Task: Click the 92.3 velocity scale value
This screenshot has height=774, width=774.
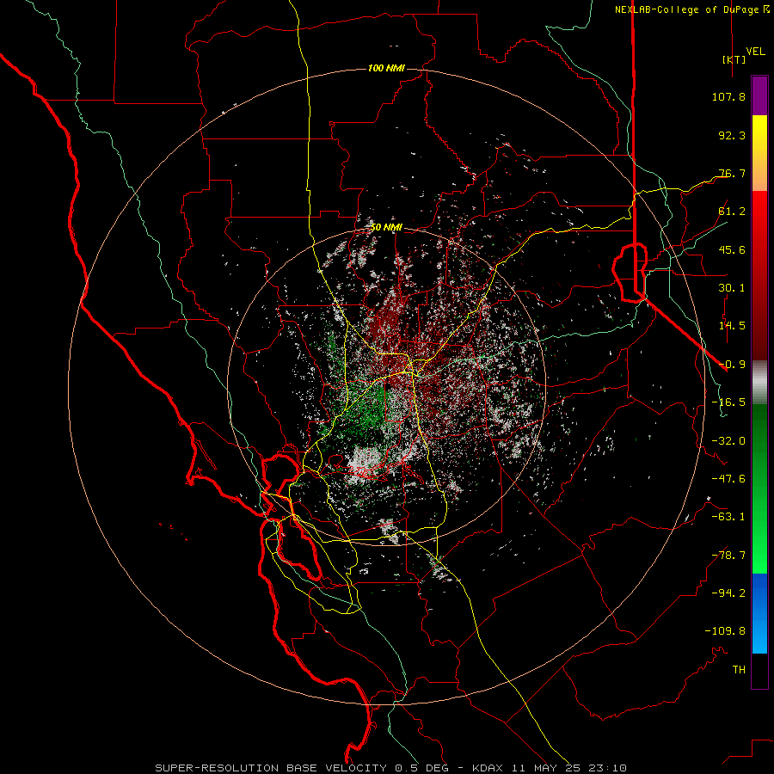Action: [x=732, y=135]
